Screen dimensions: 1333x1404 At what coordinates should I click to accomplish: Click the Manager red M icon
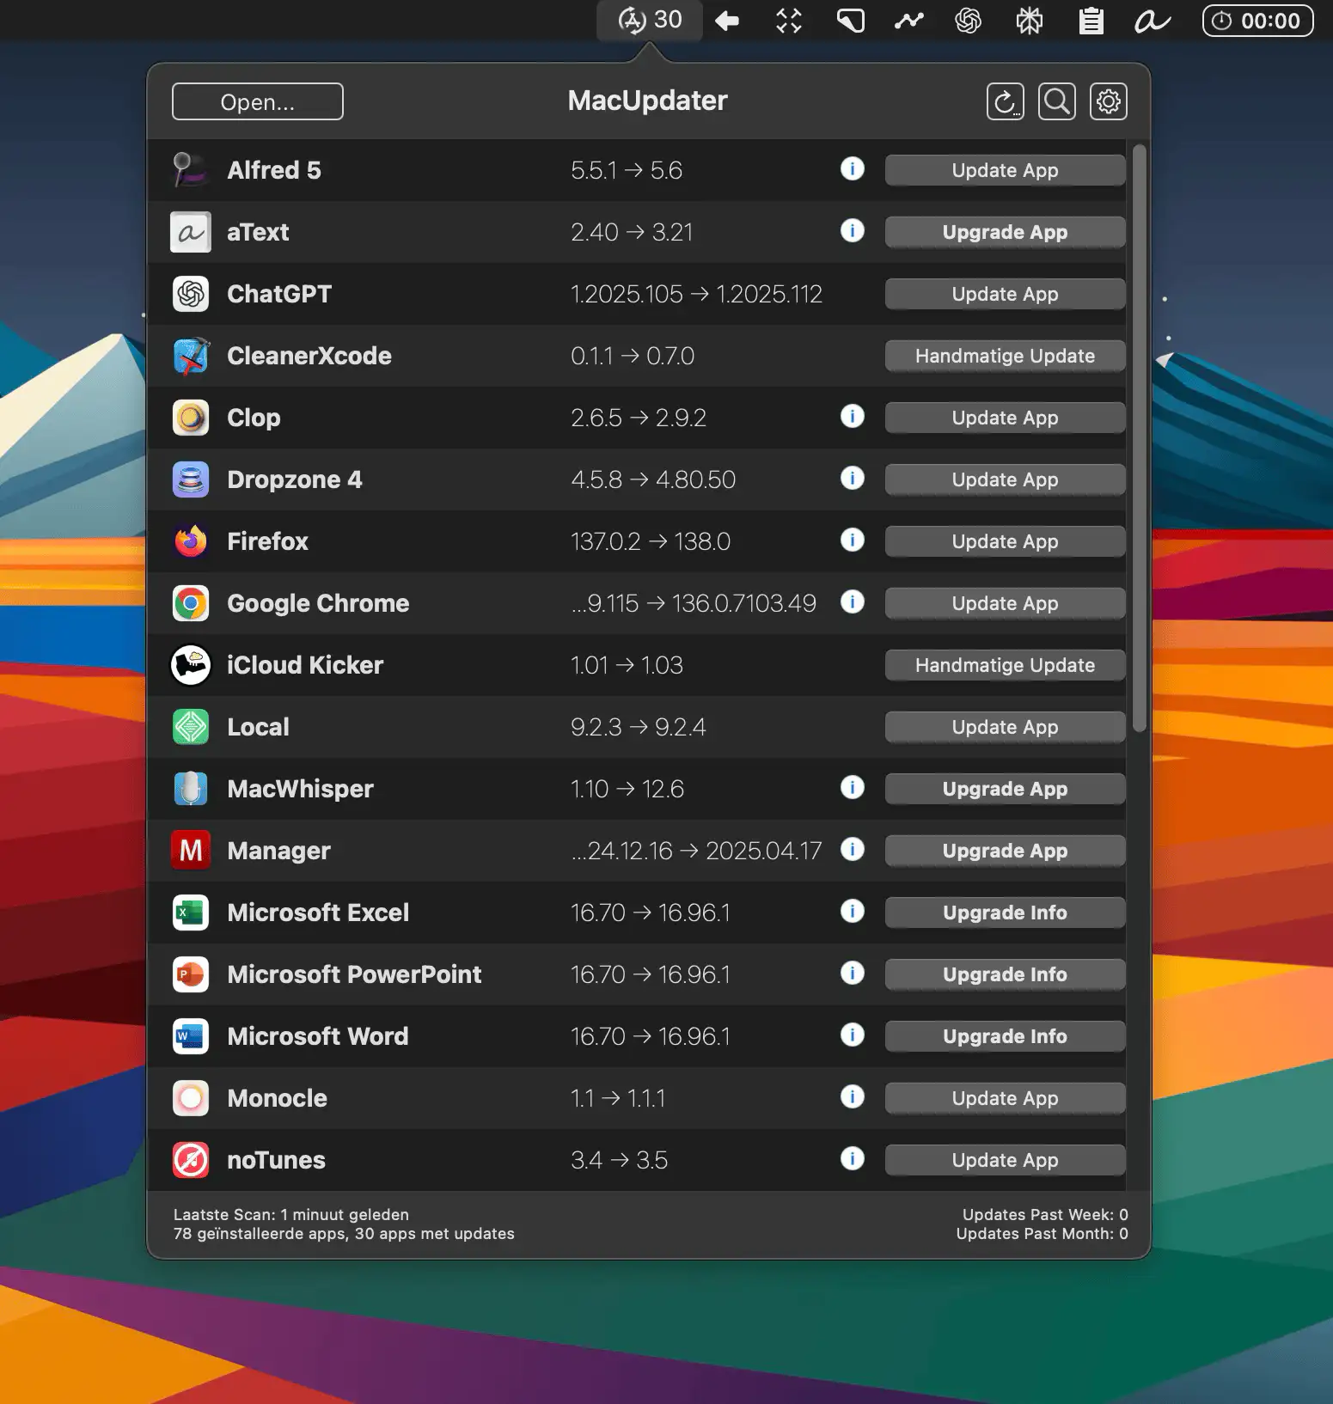tap(191, 851)
